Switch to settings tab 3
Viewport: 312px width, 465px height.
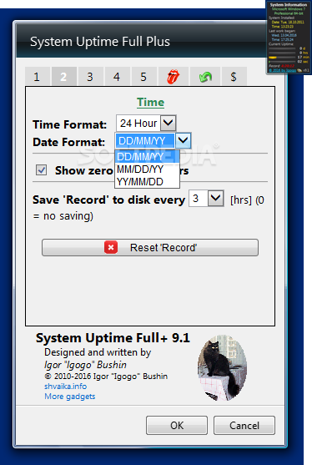pyautogui.click(x=90, y=77)
